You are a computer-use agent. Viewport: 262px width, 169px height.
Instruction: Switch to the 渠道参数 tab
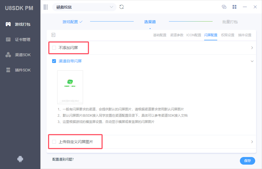(x=177, y=35)
